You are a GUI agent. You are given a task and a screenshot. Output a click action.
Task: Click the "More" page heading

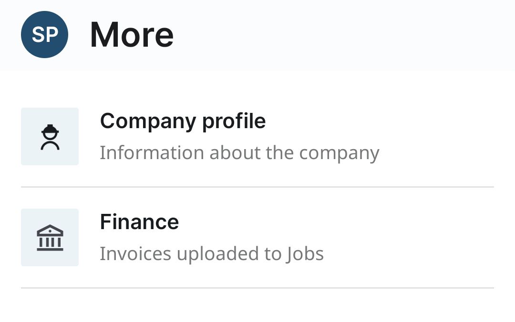[132, 35]
